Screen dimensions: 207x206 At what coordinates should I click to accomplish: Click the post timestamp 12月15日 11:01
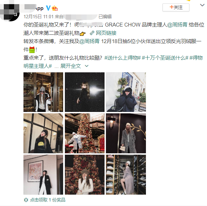39,17
